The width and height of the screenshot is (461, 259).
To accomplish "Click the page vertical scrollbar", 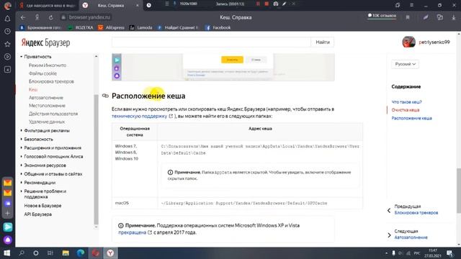I will tap(459, 190).
